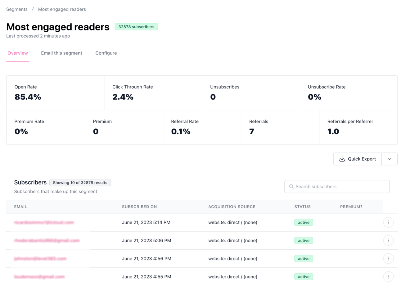Screen dimensions: 401x285
Task: Open the Configure tab
Action: click(106, 53)
